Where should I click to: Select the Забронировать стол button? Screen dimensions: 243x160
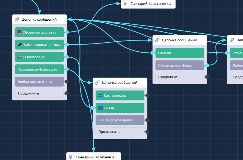[x=39, y=45]
